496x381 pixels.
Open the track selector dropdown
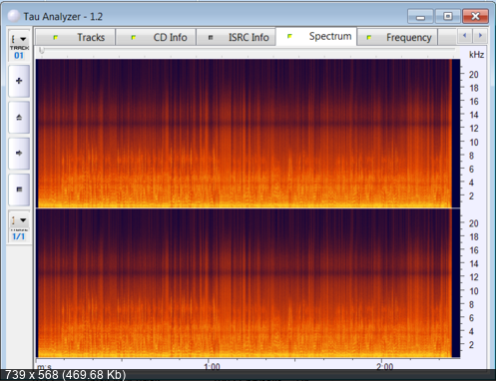click(19, 39)
